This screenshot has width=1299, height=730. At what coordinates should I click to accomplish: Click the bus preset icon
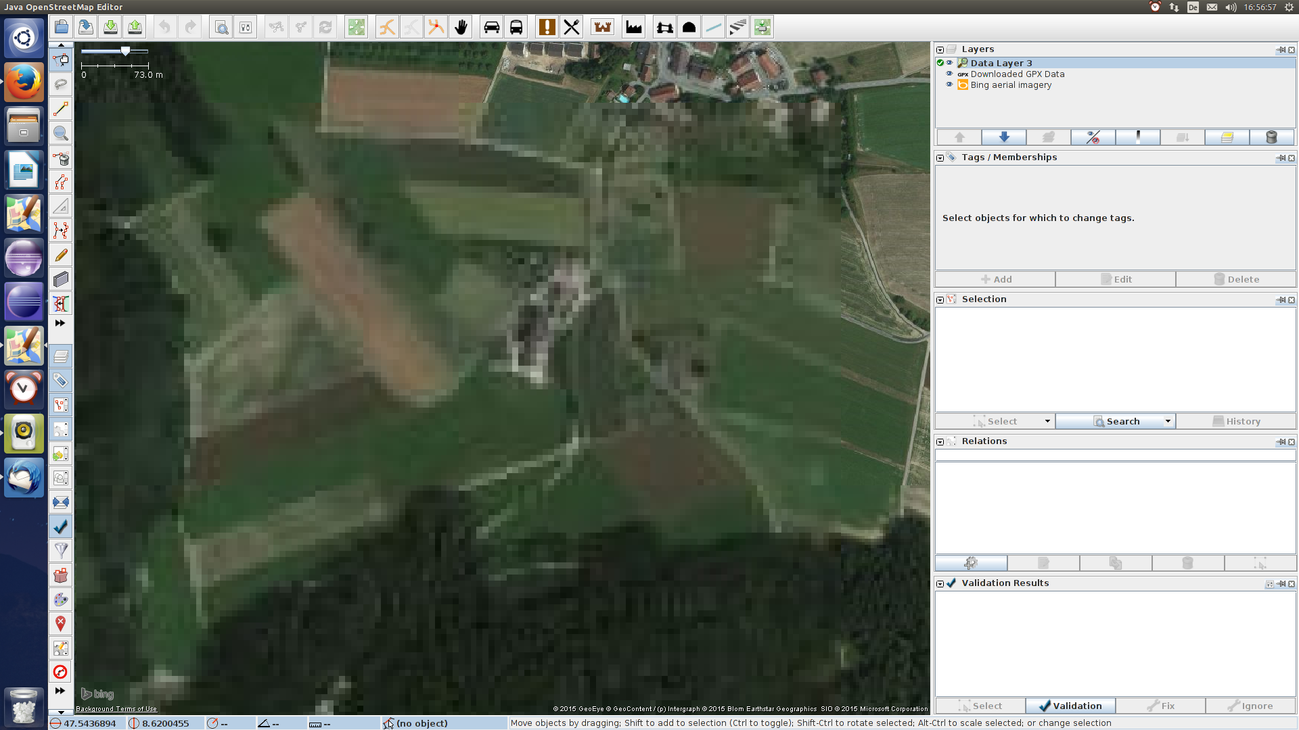point(516,27)
